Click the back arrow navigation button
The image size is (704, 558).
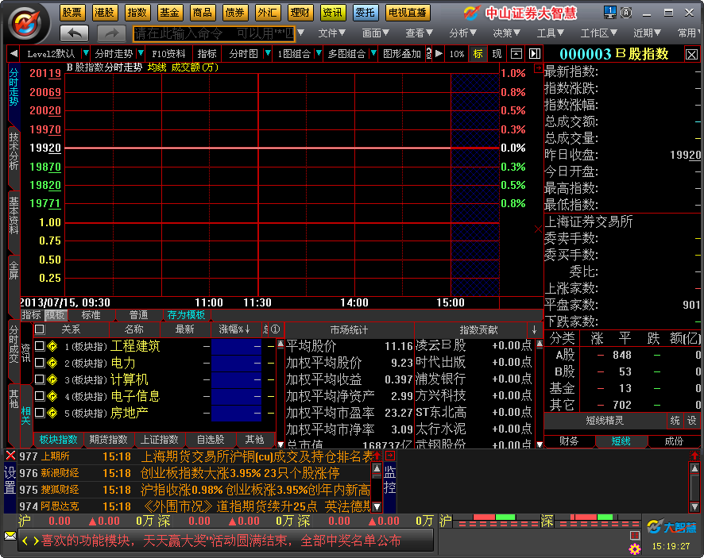click(x=74, y=33)
